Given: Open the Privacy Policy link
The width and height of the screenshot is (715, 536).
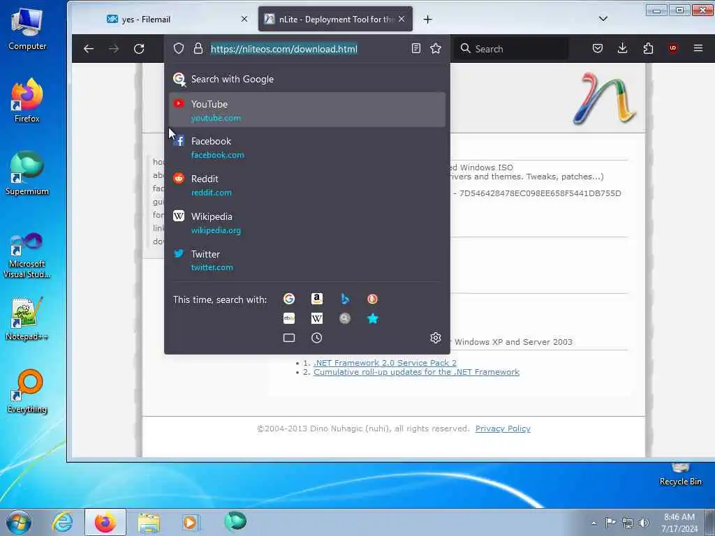Looking at the screenshot, I should [x=503, y=429].
